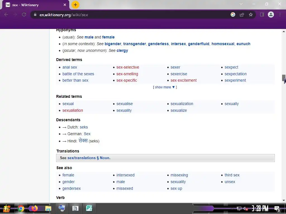Reload the Wiktionary page
Image resolution: width=286 pixels, height=214 pixels.
(24, 14)
